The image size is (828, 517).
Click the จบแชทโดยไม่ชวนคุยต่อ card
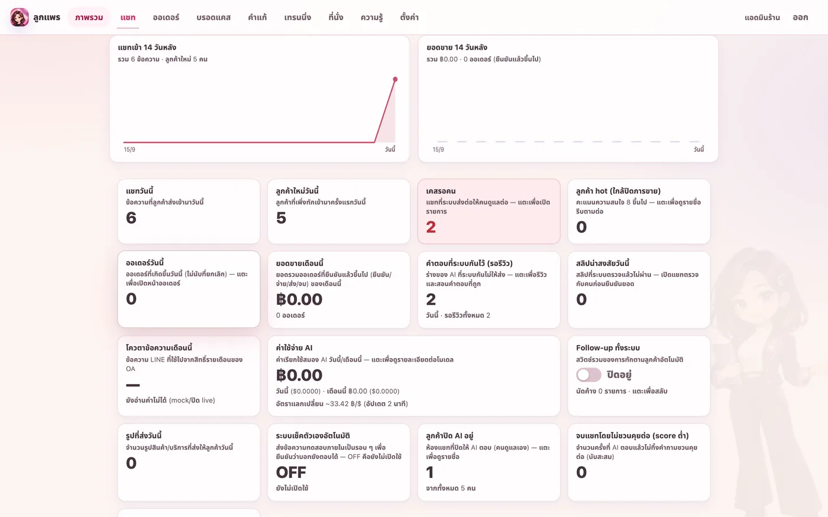tap(639, 462)
